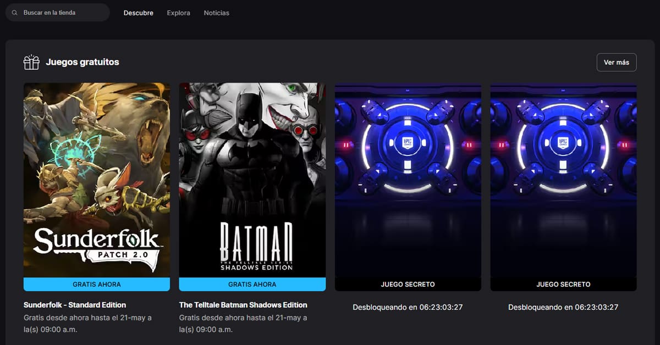Click the 'Juegos gratuitos' section heading
Viewport: 660px width, 345px height.
[x=82, y=62]
